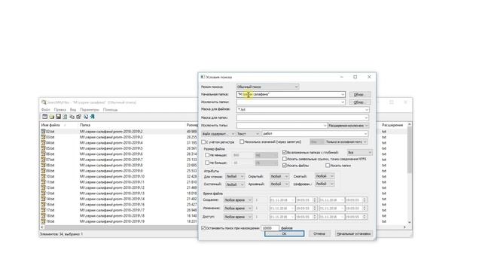Image resolution: width=482 pixels, height=271 pixels.
Task: Uncheck 'Во вложенных папках с глубиной'
Action: pyautogui.click(x=285, y=152)
